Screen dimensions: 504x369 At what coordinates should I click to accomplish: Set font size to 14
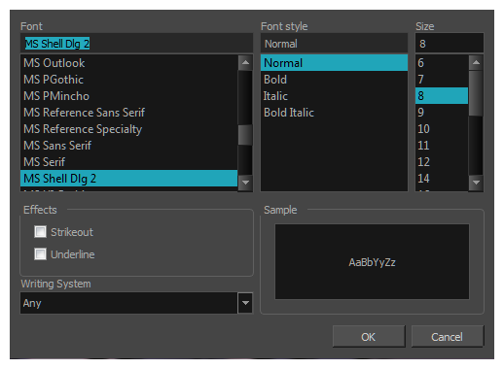tap(442, 179)
